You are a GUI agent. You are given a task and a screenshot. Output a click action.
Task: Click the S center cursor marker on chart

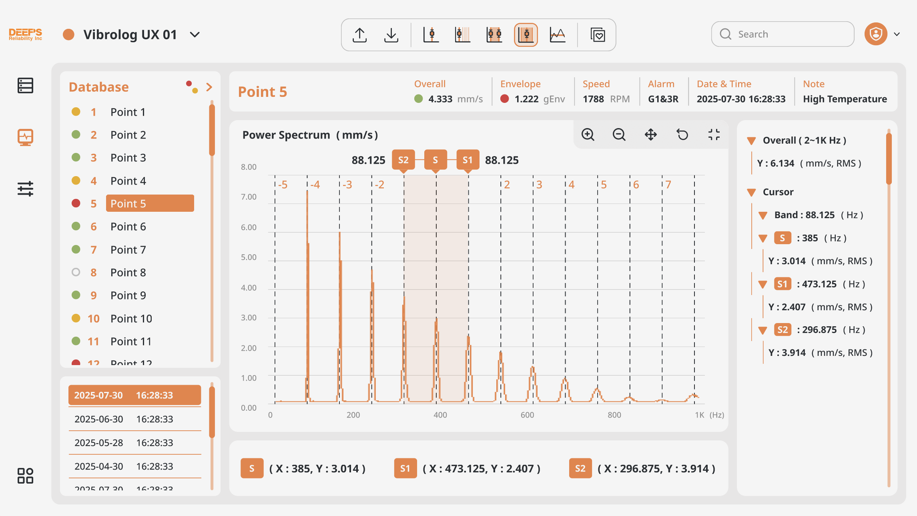pyautogui.click(x=435, y=160)
